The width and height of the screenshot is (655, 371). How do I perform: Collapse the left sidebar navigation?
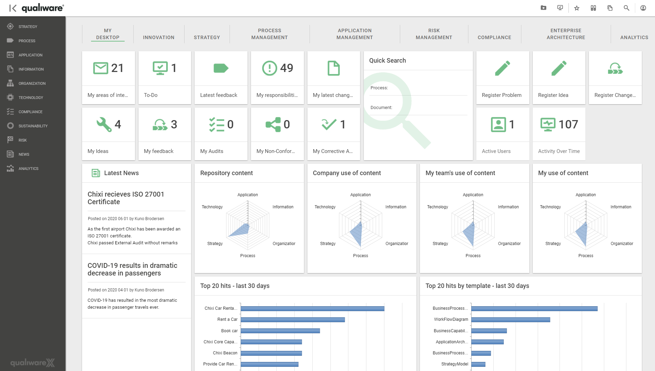pyautogui.click(x=12, y=8)
